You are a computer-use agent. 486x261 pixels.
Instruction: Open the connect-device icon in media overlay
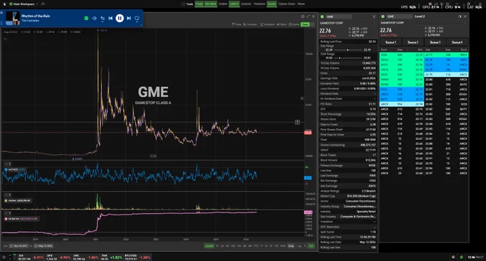(137, 19)
